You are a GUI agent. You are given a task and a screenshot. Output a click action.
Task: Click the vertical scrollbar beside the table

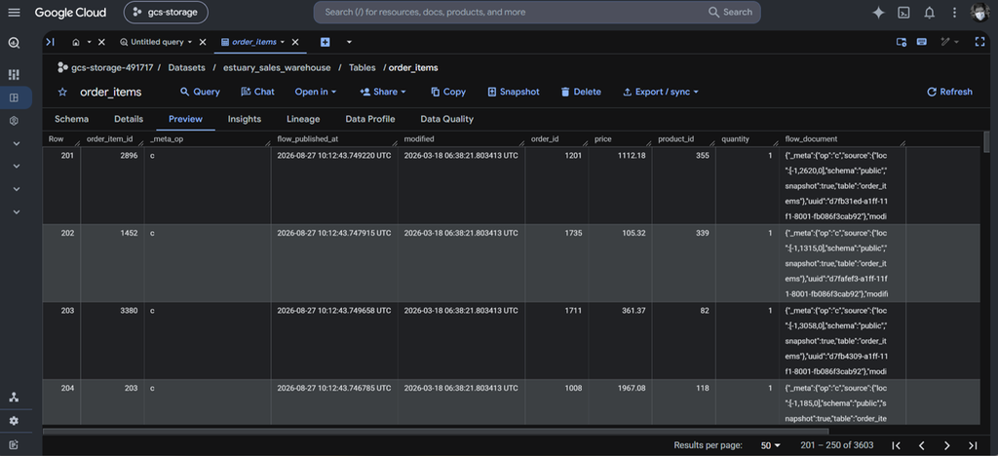(x=986, y=142)
